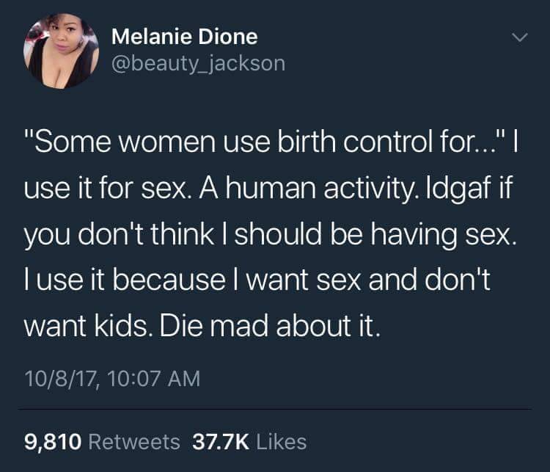Screen dimensions: 550x472
Task: Click the word "Likes" label
Action: click(282, 441)
